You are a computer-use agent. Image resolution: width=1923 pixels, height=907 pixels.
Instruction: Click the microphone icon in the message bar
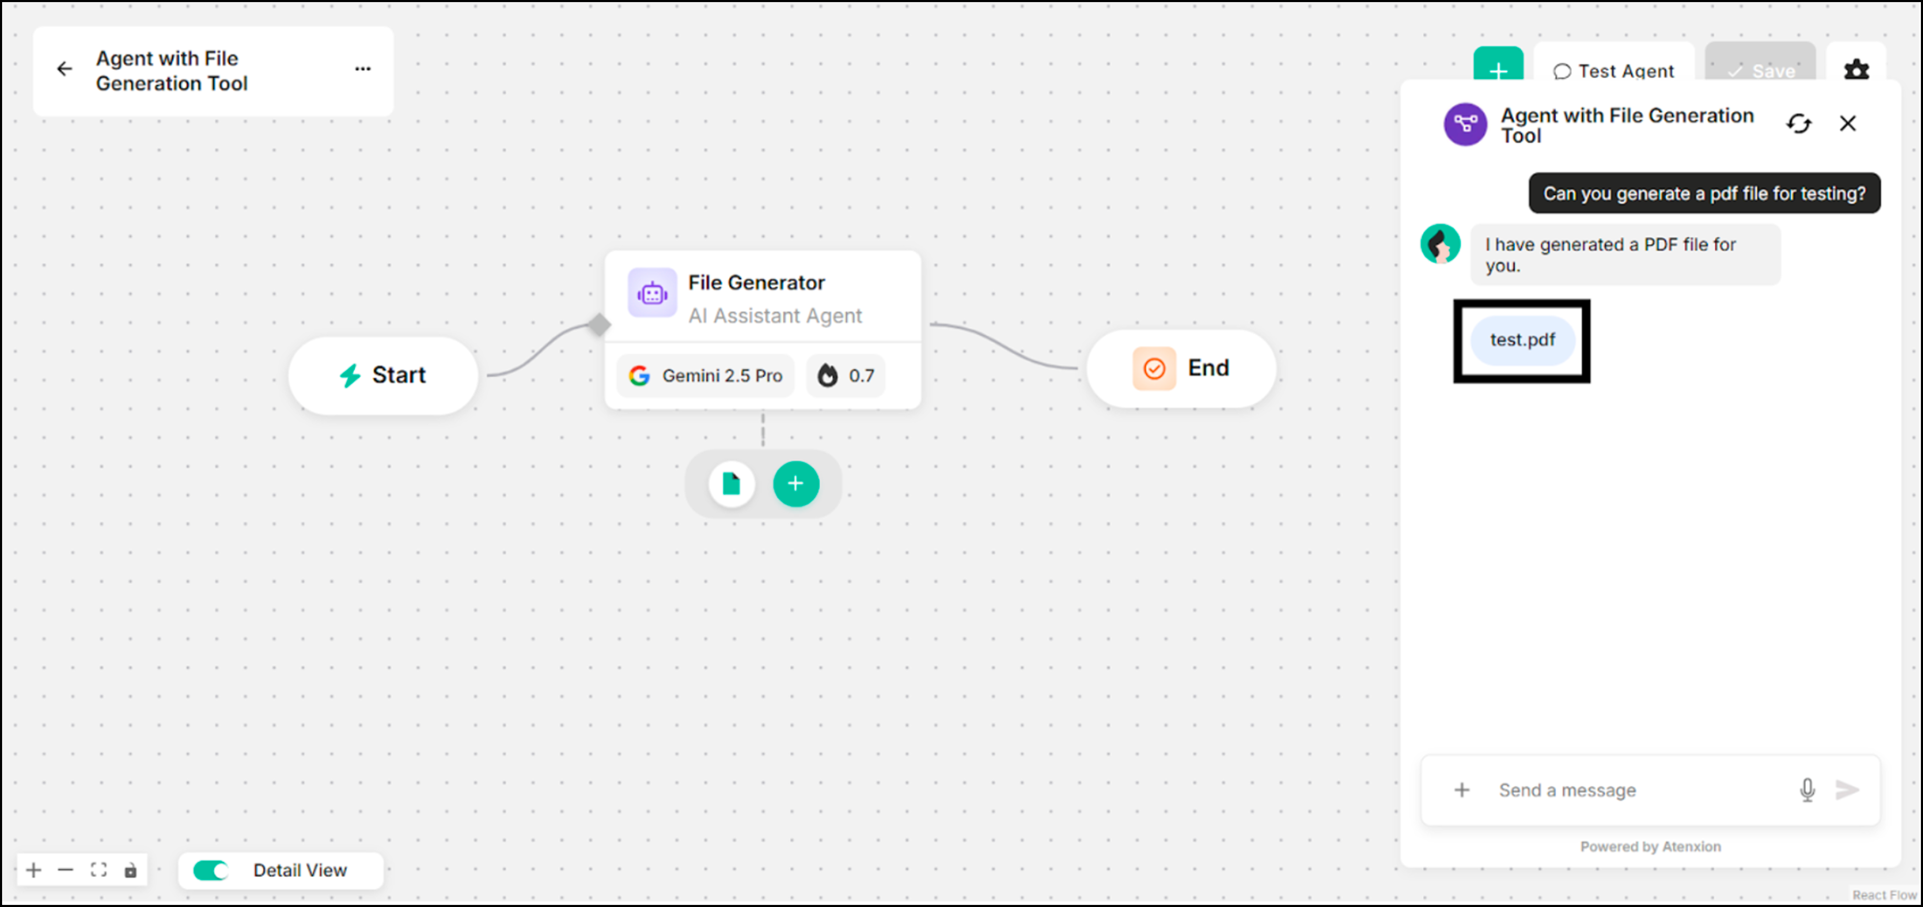coord(1808,790)
